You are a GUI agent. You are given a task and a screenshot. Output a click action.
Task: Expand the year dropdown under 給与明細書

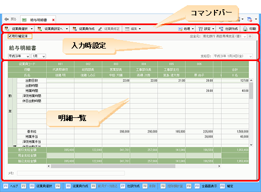click(x=19, y=56)
